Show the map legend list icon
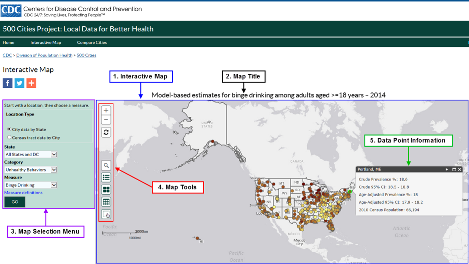469x264 pixels. point(106,177)
